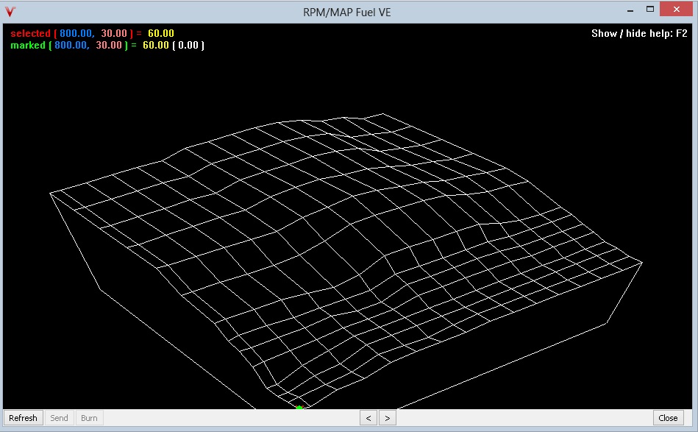
Task: Click the minimize icon on the title bar
Action: pos(629,10)
